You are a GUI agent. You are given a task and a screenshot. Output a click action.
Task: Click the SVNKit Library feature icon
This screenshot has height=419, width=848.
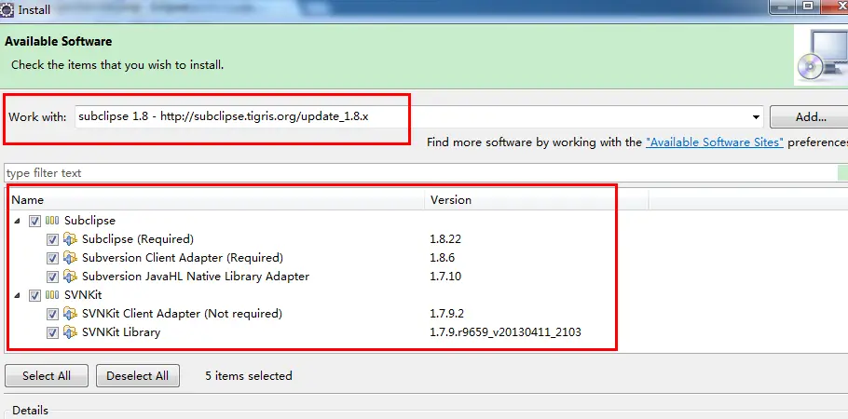click(x=70, y=332)
